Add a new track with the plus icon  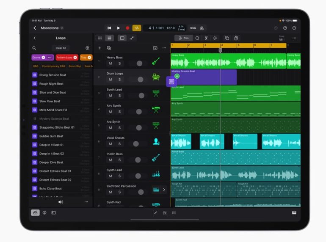point(99,48)
